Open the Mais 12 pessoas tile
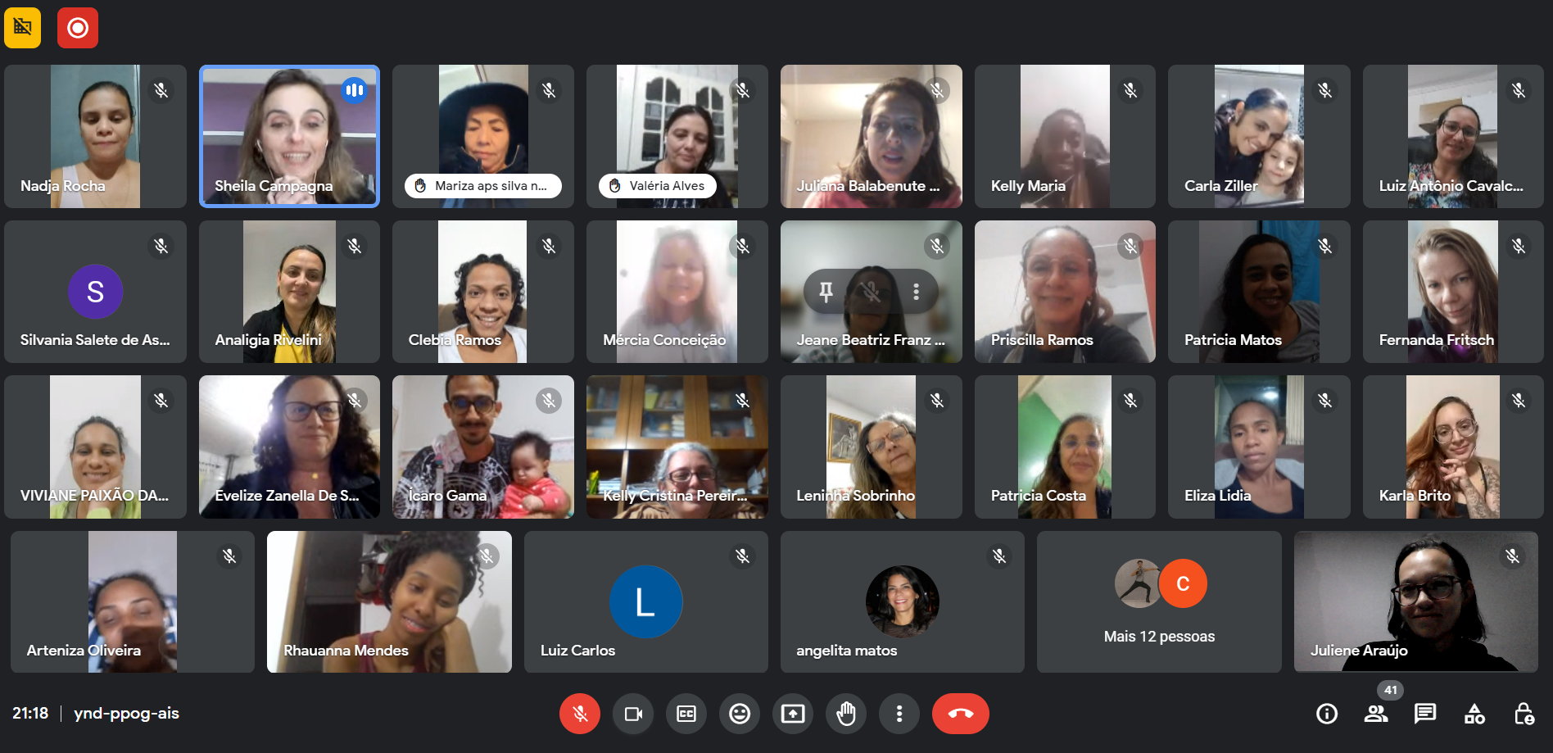The height and width of the screenshot is (753, 1553). pos(1159,602)
